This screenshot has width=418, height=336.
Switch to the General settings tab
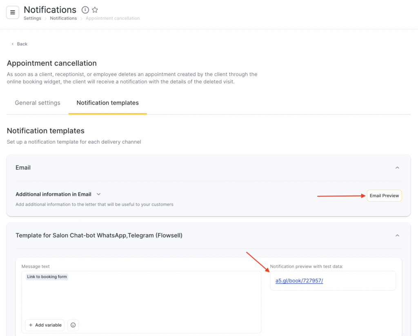(x=38, y=103)
